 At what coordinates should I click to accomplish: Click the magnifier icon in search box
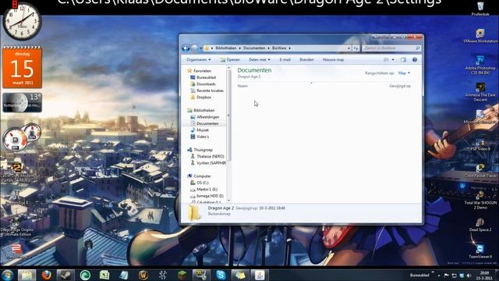418,48
